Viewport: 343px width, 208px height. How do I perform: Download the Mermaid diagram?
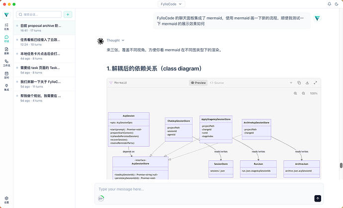click(307, 82)
